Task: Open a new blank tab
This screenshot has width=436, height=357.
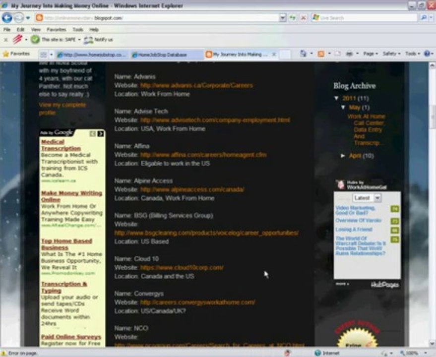Action: pyautogui.click(x=285, y=55)
